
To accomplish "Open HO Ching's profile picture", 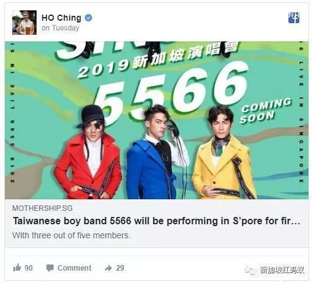I will 24,23.
